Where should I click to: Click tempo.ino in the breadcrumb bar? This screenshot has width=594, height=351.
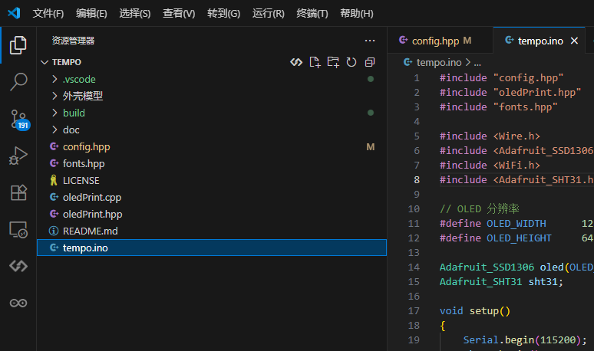[x=438, y=62]
